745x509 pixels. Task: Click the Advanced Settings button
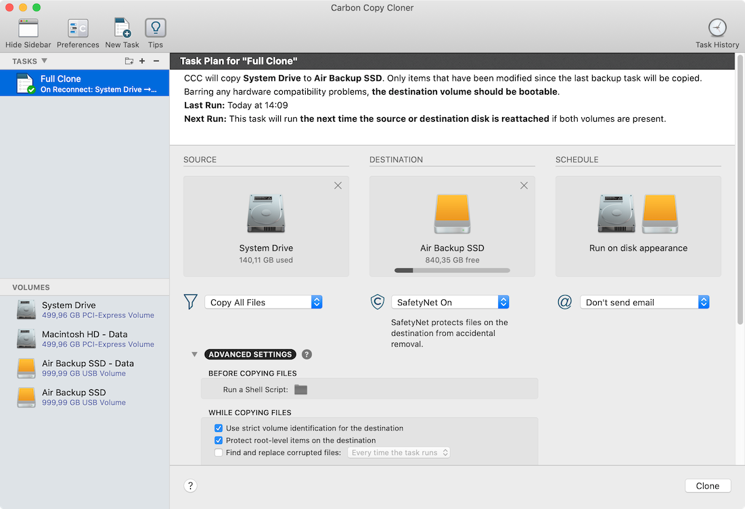(250, 355)
